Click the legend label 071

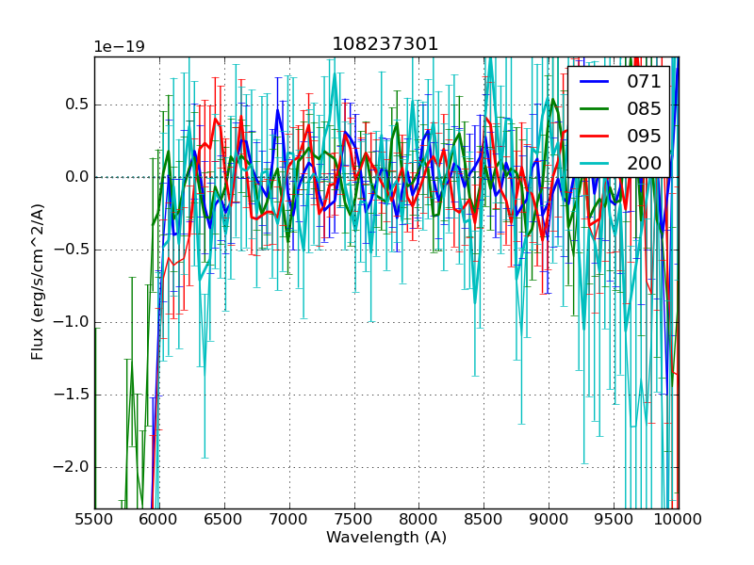[x=644, y=82]
